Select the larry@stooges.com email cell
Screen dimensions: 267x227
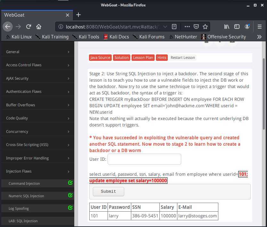coord(198,216)
